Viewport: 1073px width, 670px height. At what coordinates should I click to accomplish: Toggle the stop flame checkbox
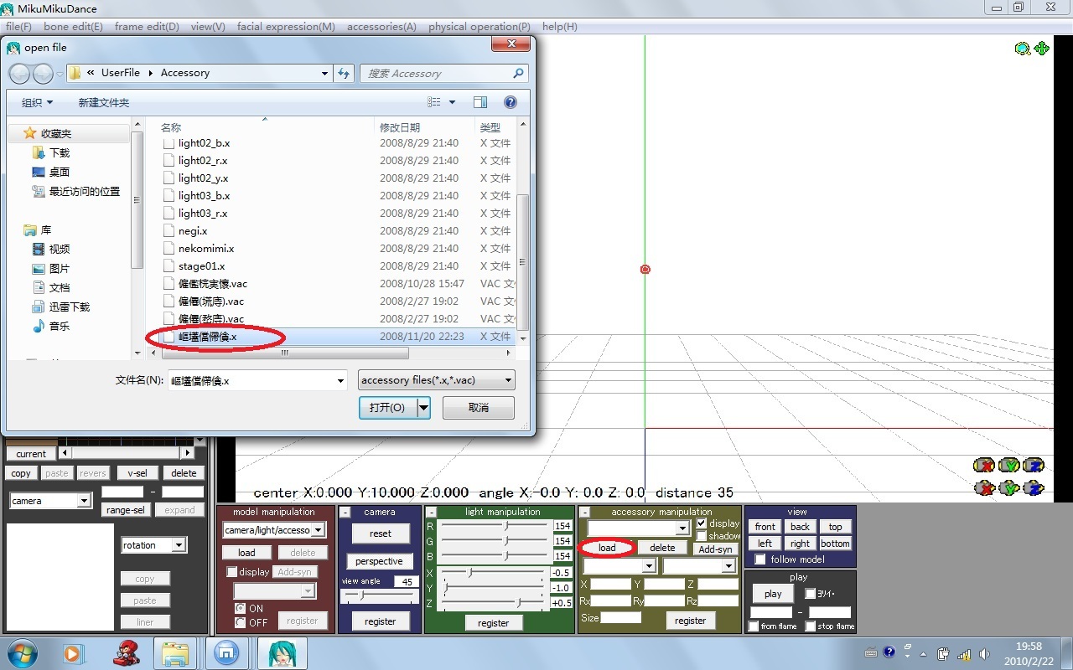[x=811, y=626]
